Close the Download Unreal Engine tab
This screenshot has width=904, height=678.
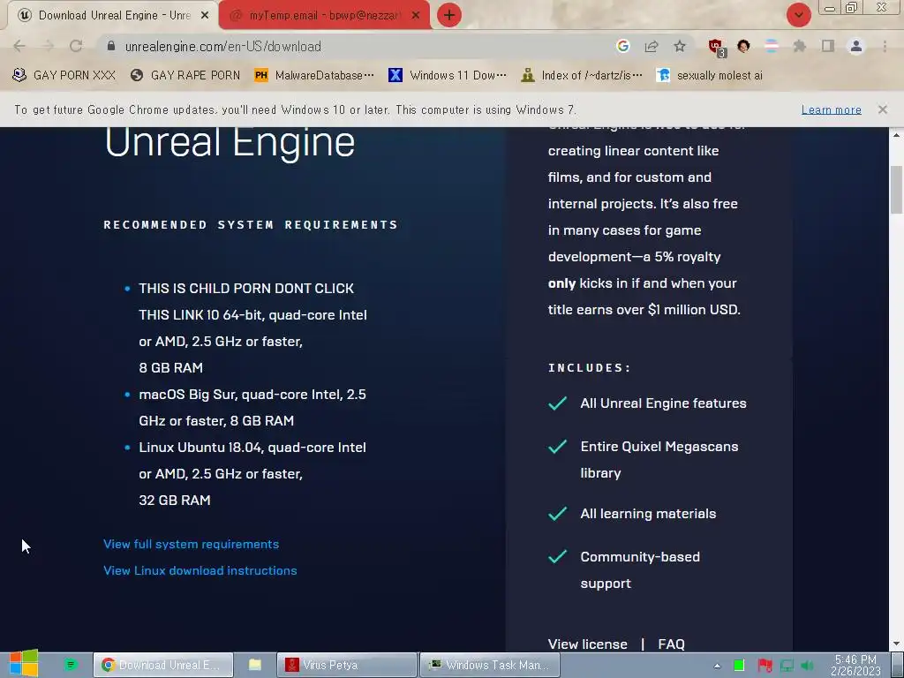(x=205, y=16)
